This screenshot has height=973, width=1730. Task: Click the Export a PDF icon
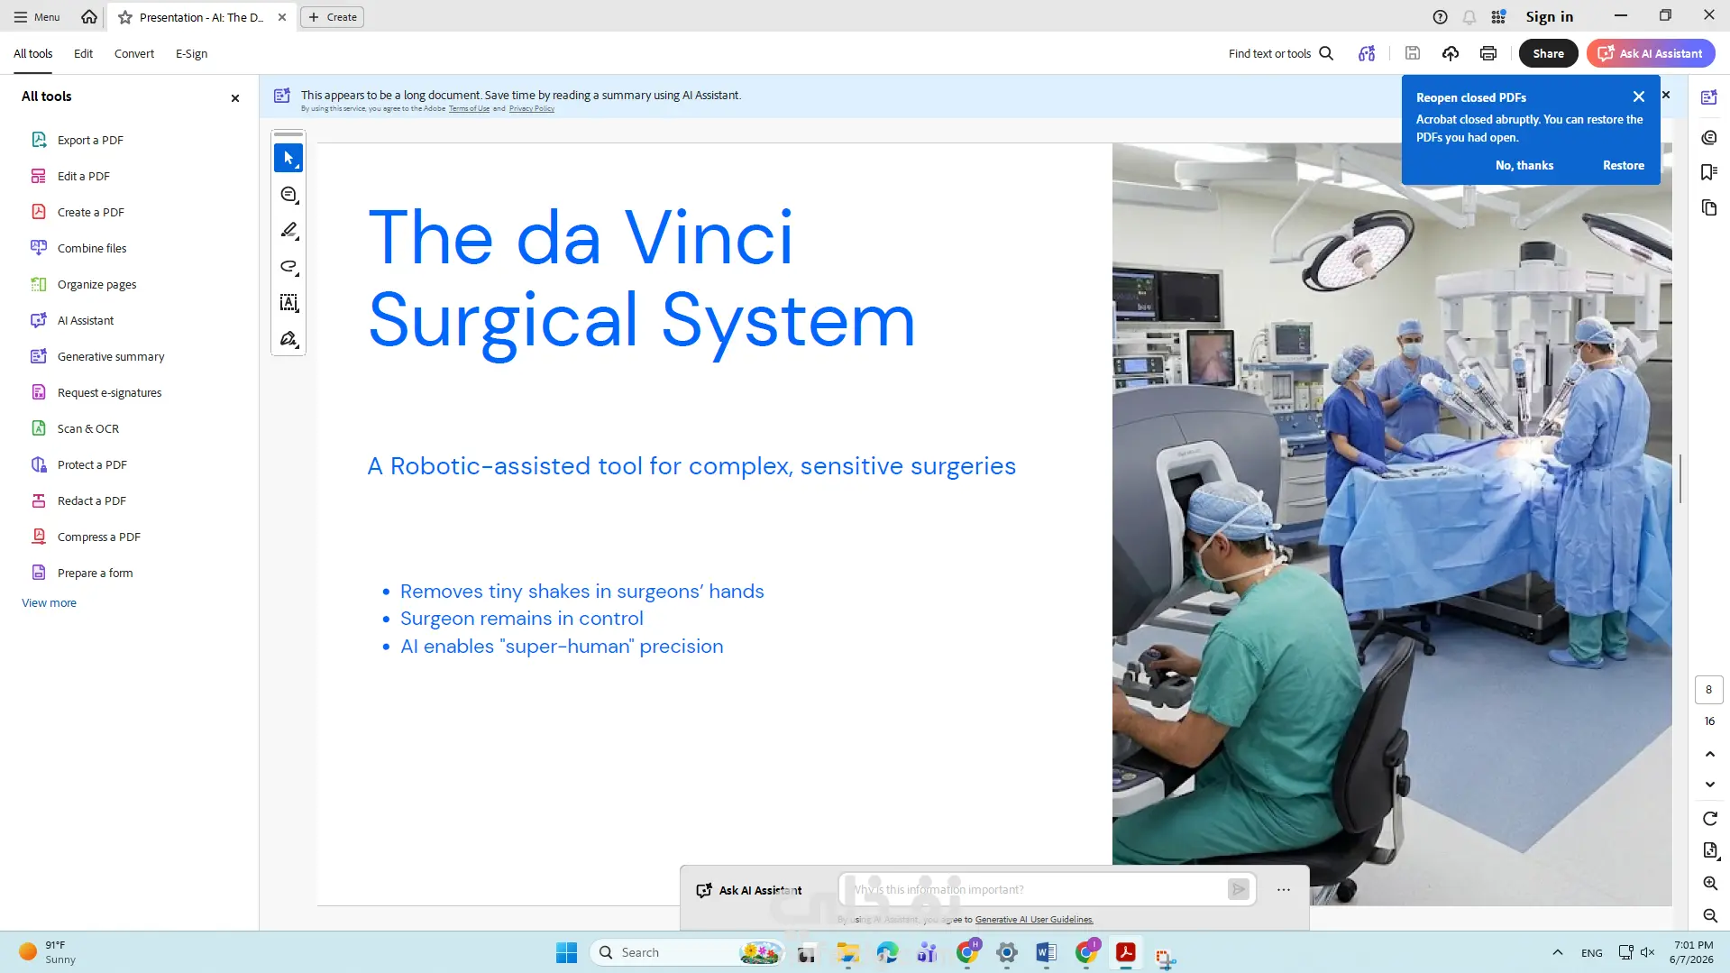coord(39,140)
